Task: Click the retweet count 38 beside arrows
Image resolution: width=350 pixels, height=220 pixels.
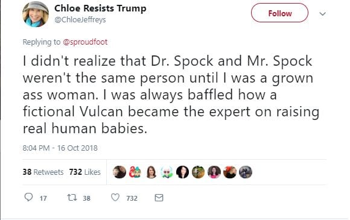Action: [87, 198]
